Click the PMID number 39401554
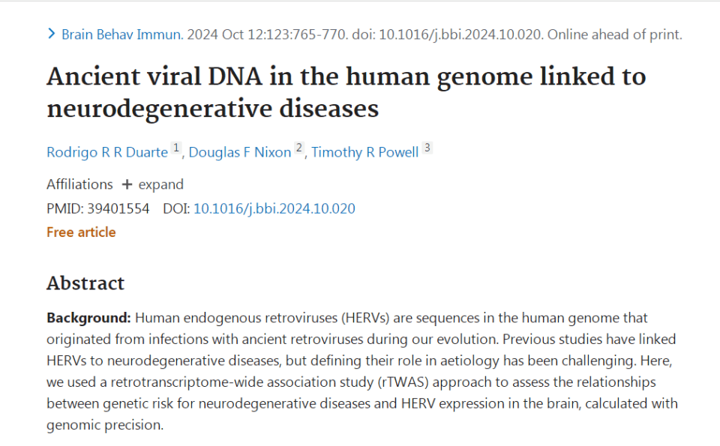 point(118,209)
